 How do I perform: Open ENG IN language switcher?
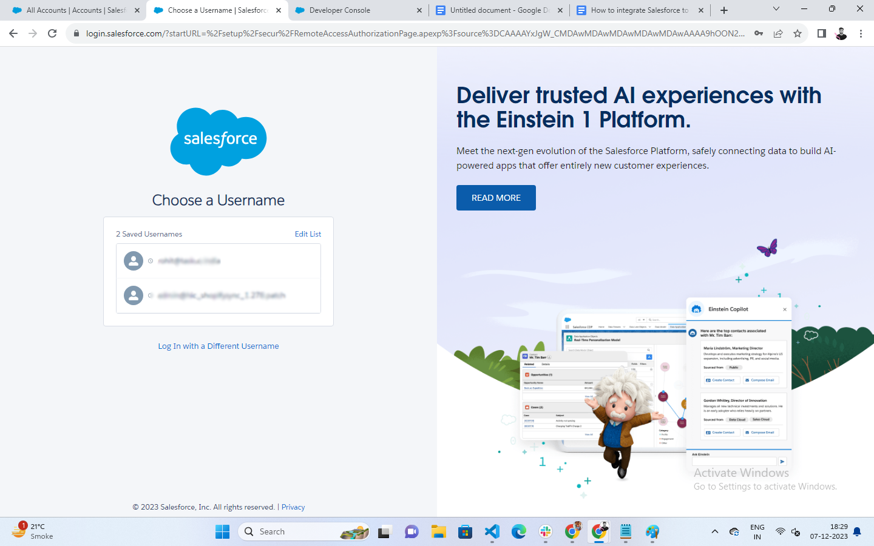757,532
